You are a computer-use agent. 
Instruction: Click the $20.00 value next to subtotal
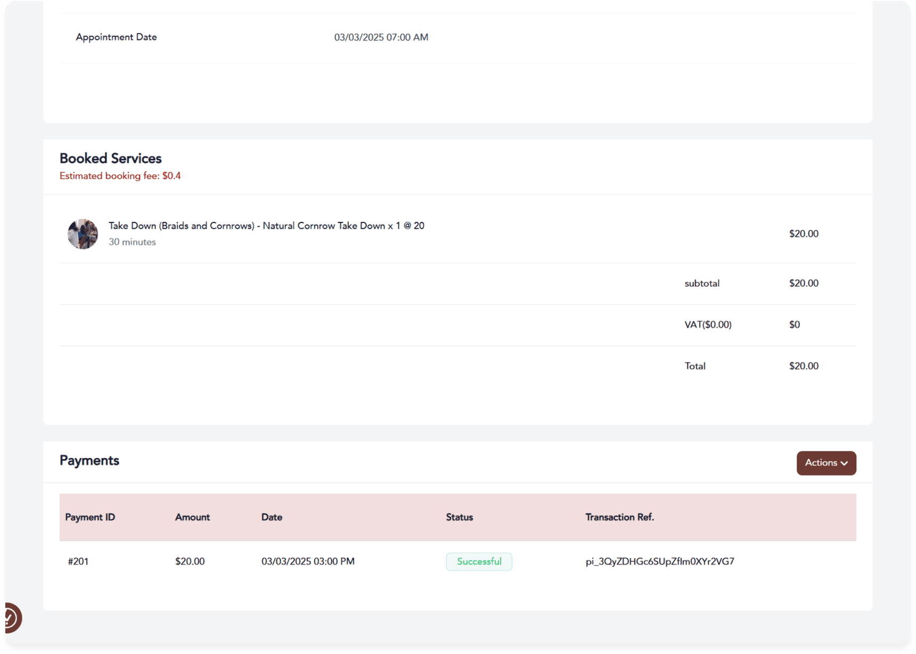[804, 284]
